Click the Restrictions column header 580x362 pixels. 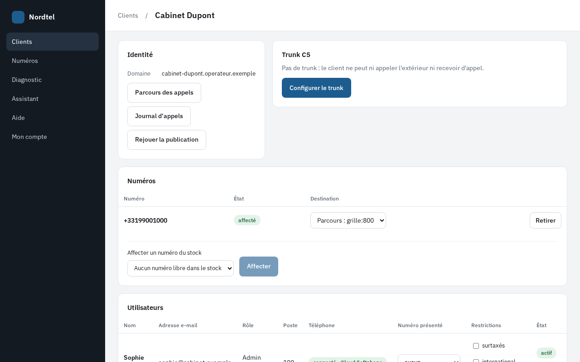486,325
